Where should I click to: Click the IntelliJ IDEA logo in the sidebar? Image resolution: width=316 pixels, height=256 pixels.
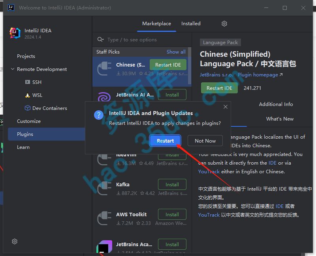(15, 33)
